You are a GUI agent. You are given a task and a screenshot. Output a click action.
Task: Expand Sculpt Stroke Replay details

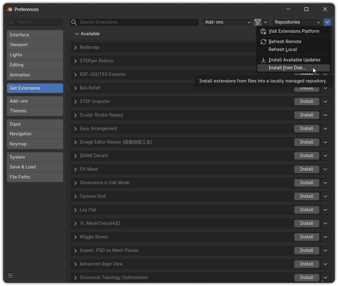(75, 115)
